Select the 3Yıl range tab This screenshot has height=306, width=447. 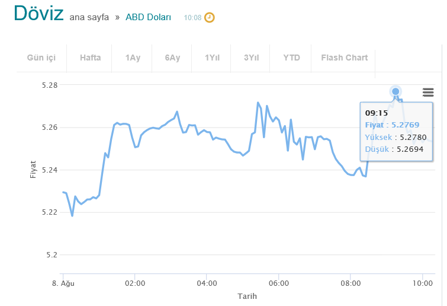[x=252, y=58]
